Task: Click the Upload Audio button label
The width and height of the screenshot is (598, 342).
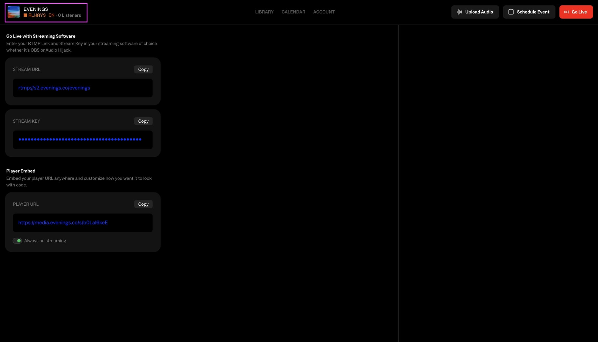Action: pos(479,12)
